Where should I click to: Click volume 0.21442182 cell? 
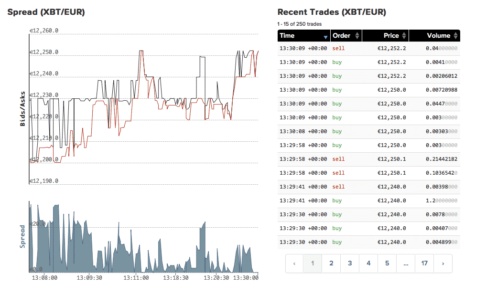[x=442, y=159]
